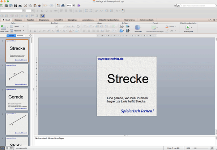Open the Entwicklertools tab

(x=146, y=20)
